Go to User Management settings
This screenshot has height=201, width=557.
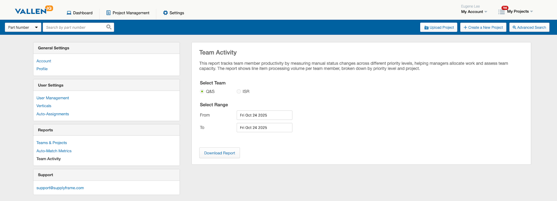tap(53, 98)
